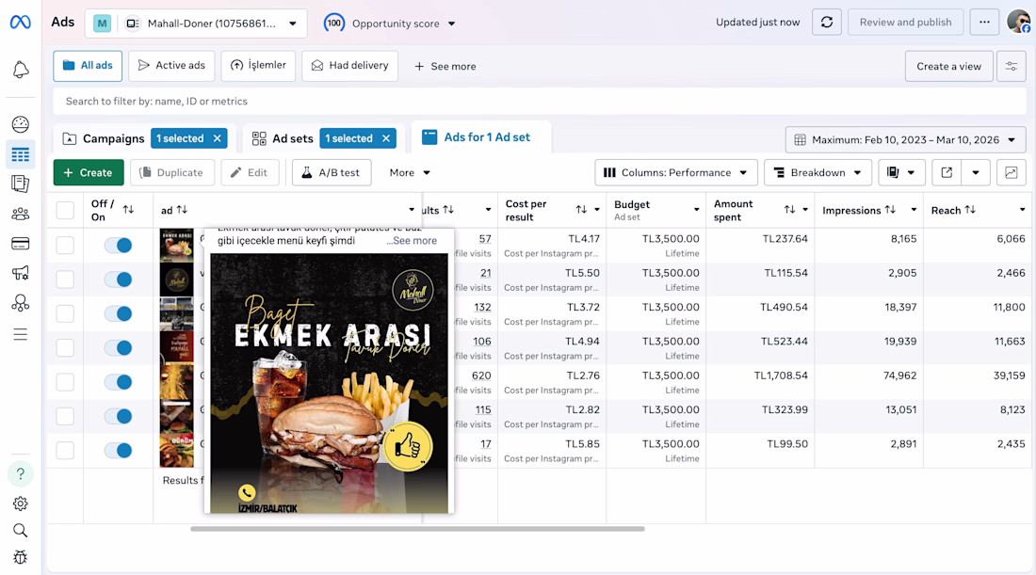Viewport: 1036px width, 575px height.
Task: Switch to the All ads view
Action: click(x=88, y=66)
